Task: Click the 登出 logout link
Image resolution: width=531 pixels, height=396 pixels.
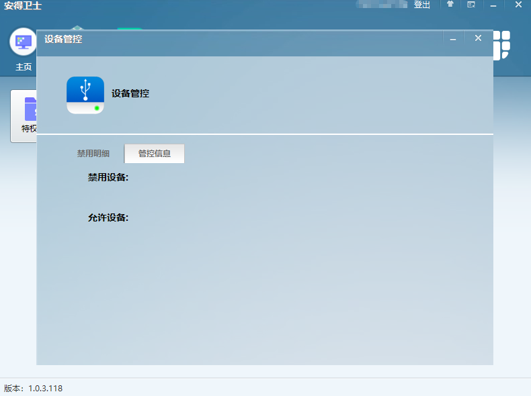Action: click(422, 5)
